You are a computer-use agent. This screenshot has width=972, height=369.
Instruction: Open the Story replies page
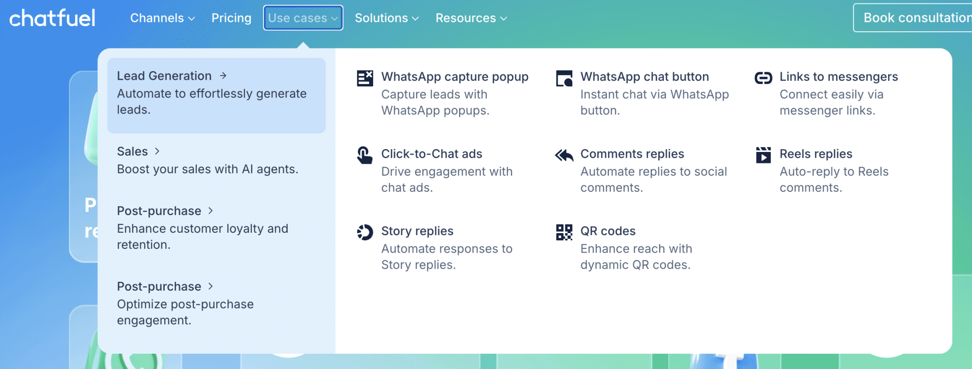417,231
